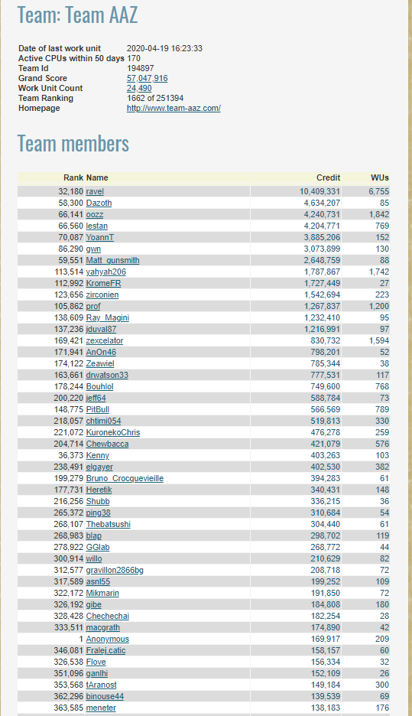Open the Work Unit Count link 24,490

point(139,88)
